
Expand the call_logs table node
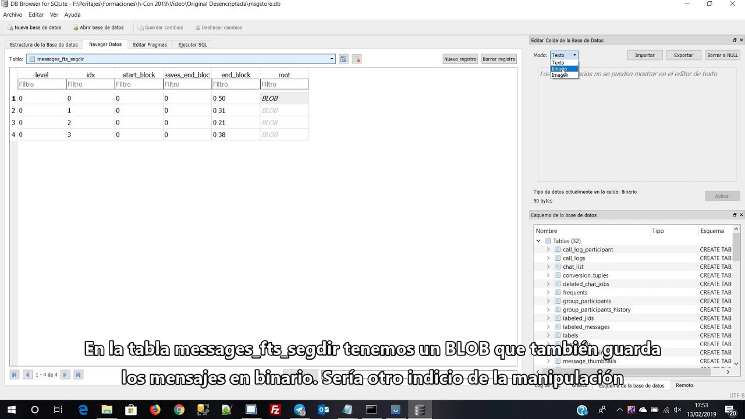coord(548,258)
